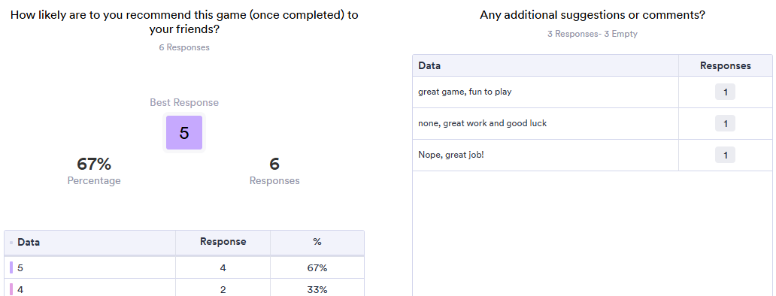Click the small icon before Data header
Screen dimensions: 776x296
(11, 243)
